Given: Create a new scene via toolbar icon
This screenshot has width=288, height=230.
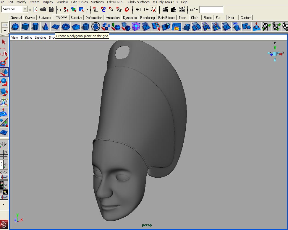Looking at the screenshot, I should [35, 9].
